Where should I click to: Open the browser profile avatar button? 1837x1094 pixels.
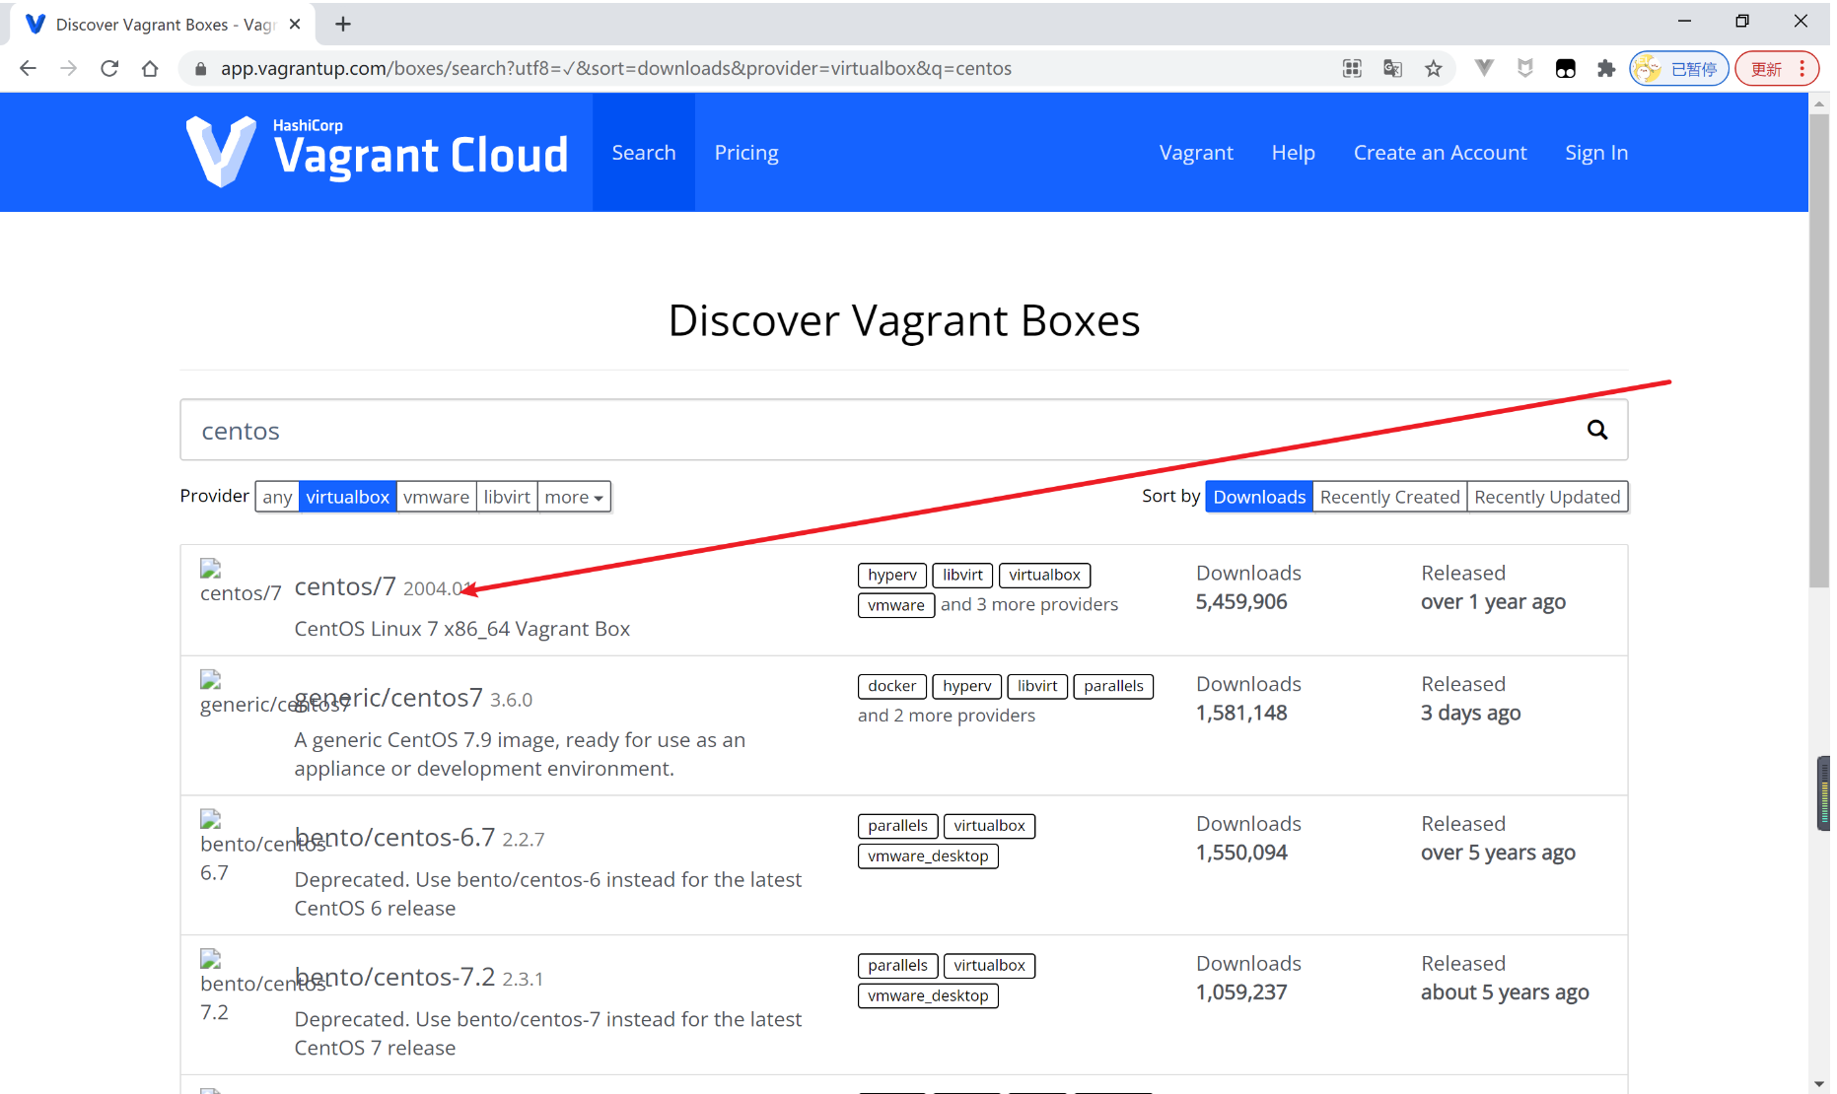click(x=1679, y=68)
